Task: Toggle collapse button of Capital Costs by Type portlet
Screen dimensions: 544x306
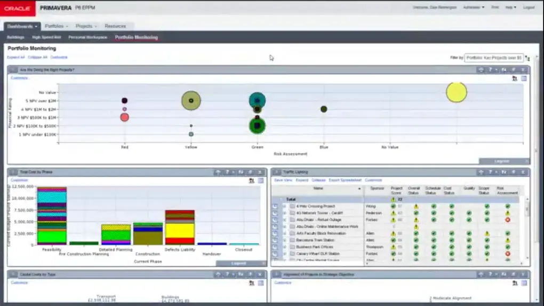Action: click(13, 275)
